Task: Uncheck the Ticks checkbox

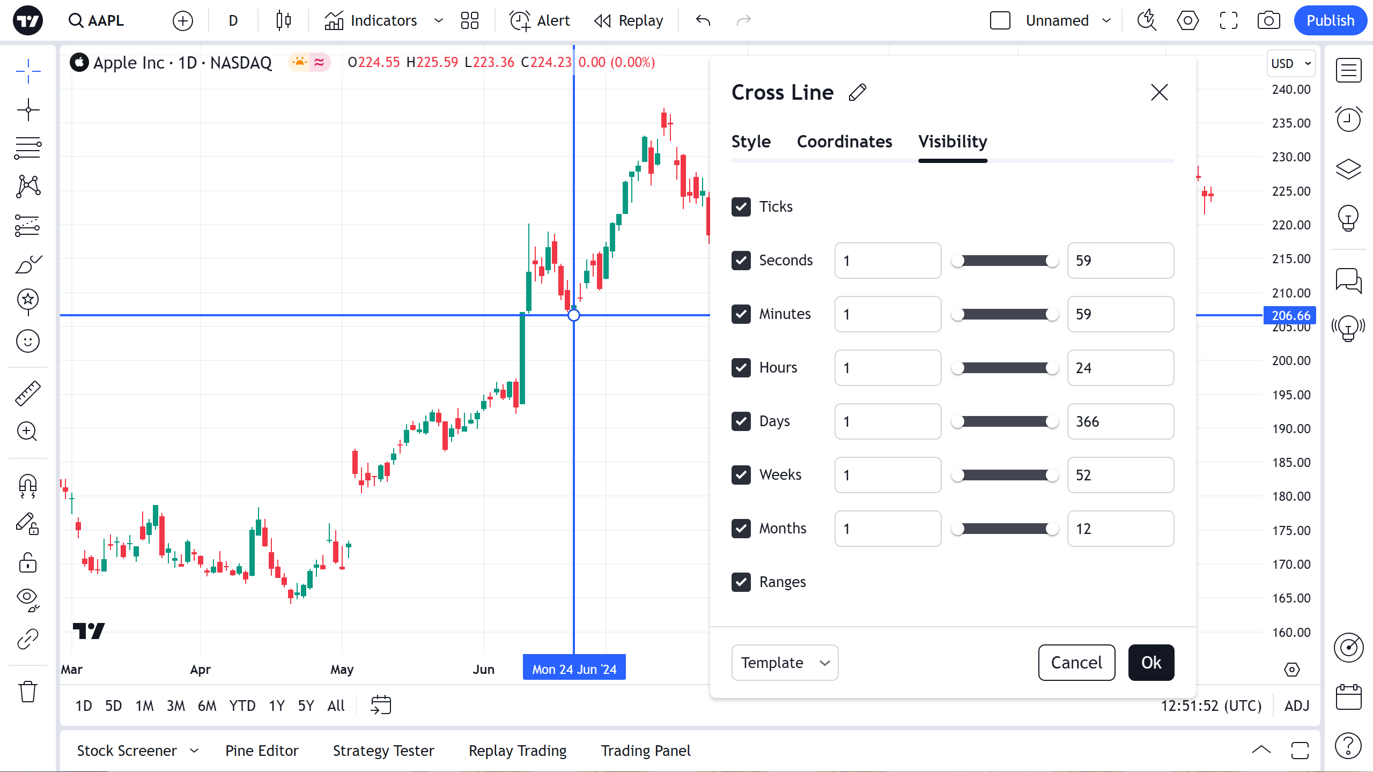Action: (741, 207)
